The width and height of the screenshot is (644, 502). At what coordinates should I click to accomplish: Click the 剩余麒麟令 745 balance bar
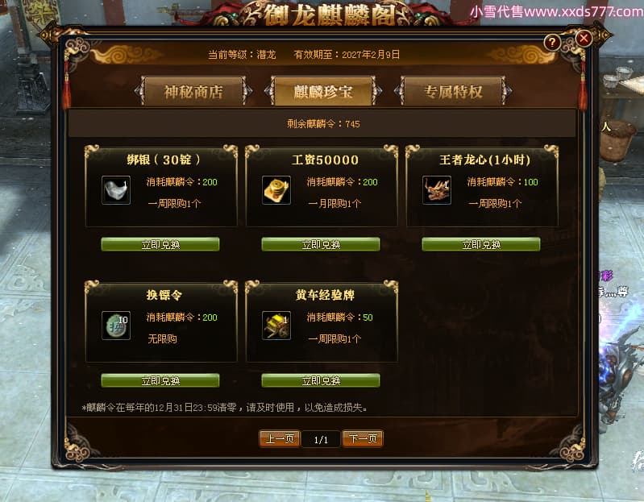pyautogui.click(x=322, y=123)
